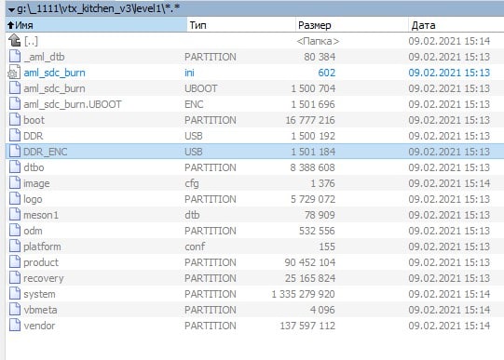Image resolution: width=504 pixels, height=360 pixels.
Task: Click the size value 90 452 104
Action: click(310, 262)
